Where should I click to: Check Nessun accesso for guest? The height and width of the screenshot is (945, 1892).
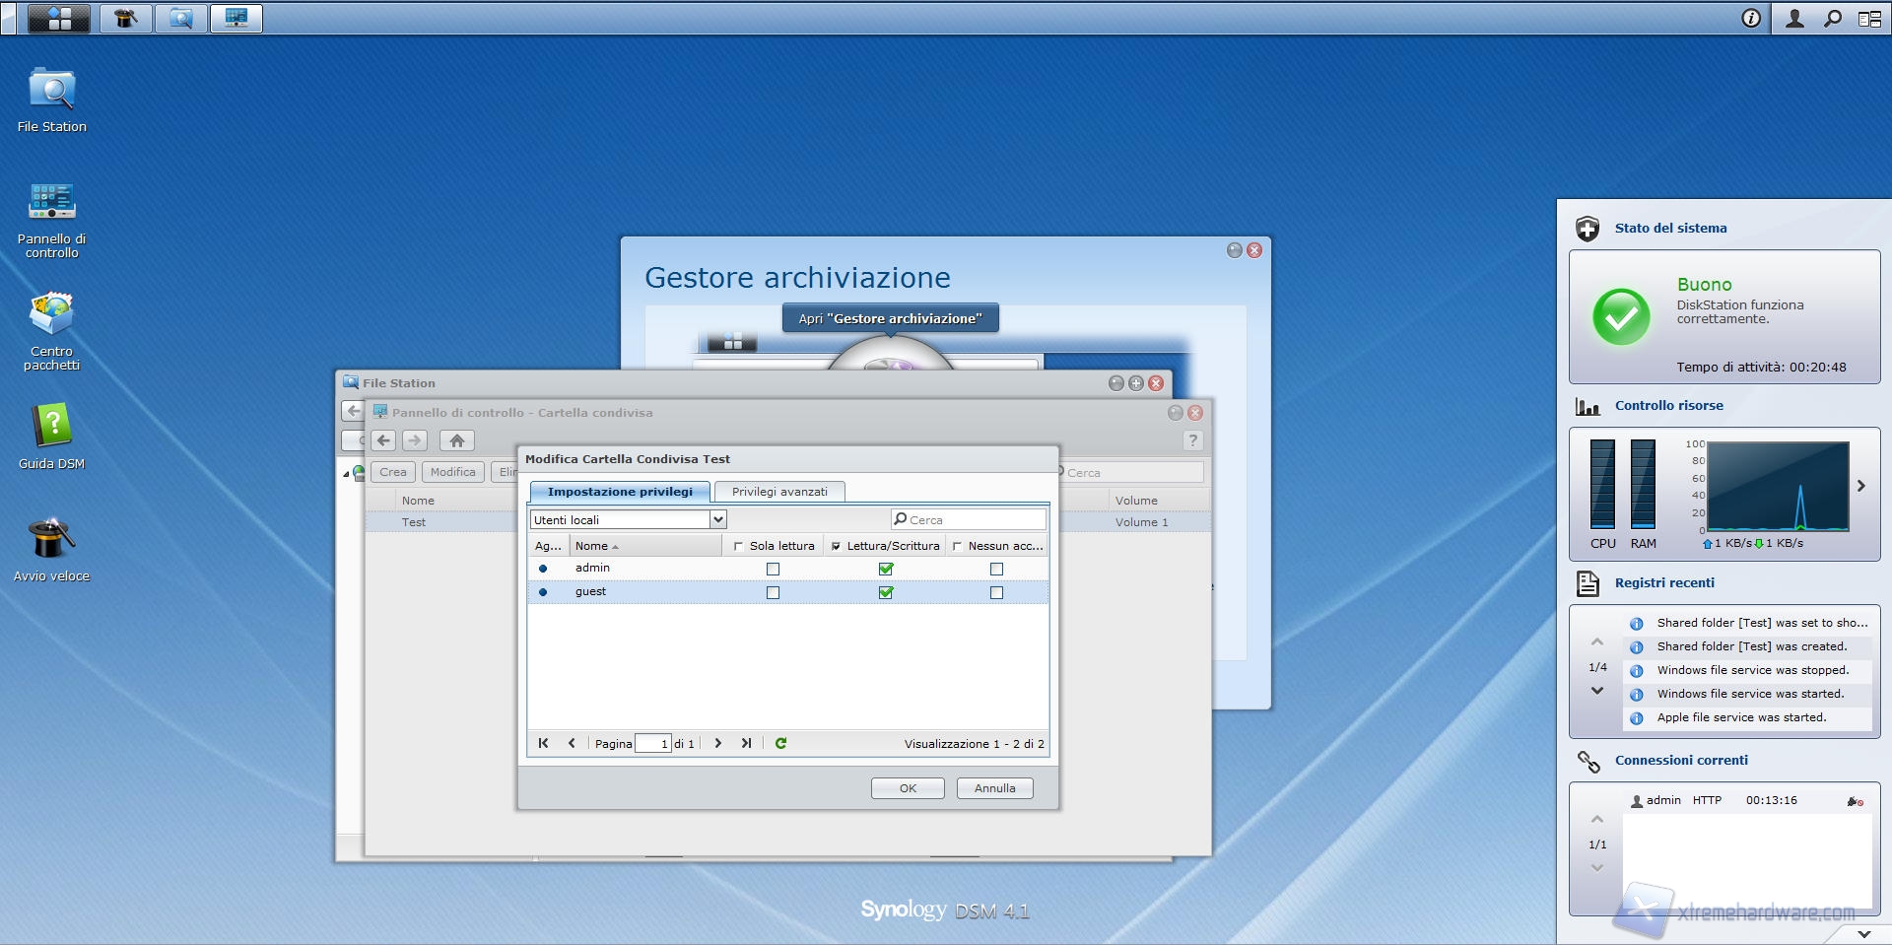[996, 592]
